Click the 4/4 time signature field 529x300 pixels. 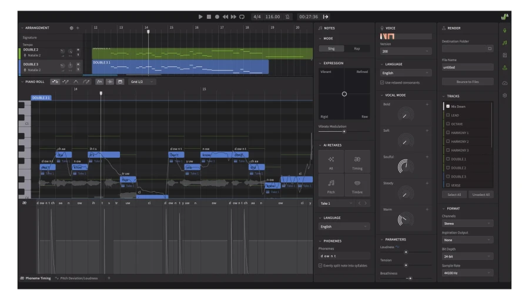point(257,16)
